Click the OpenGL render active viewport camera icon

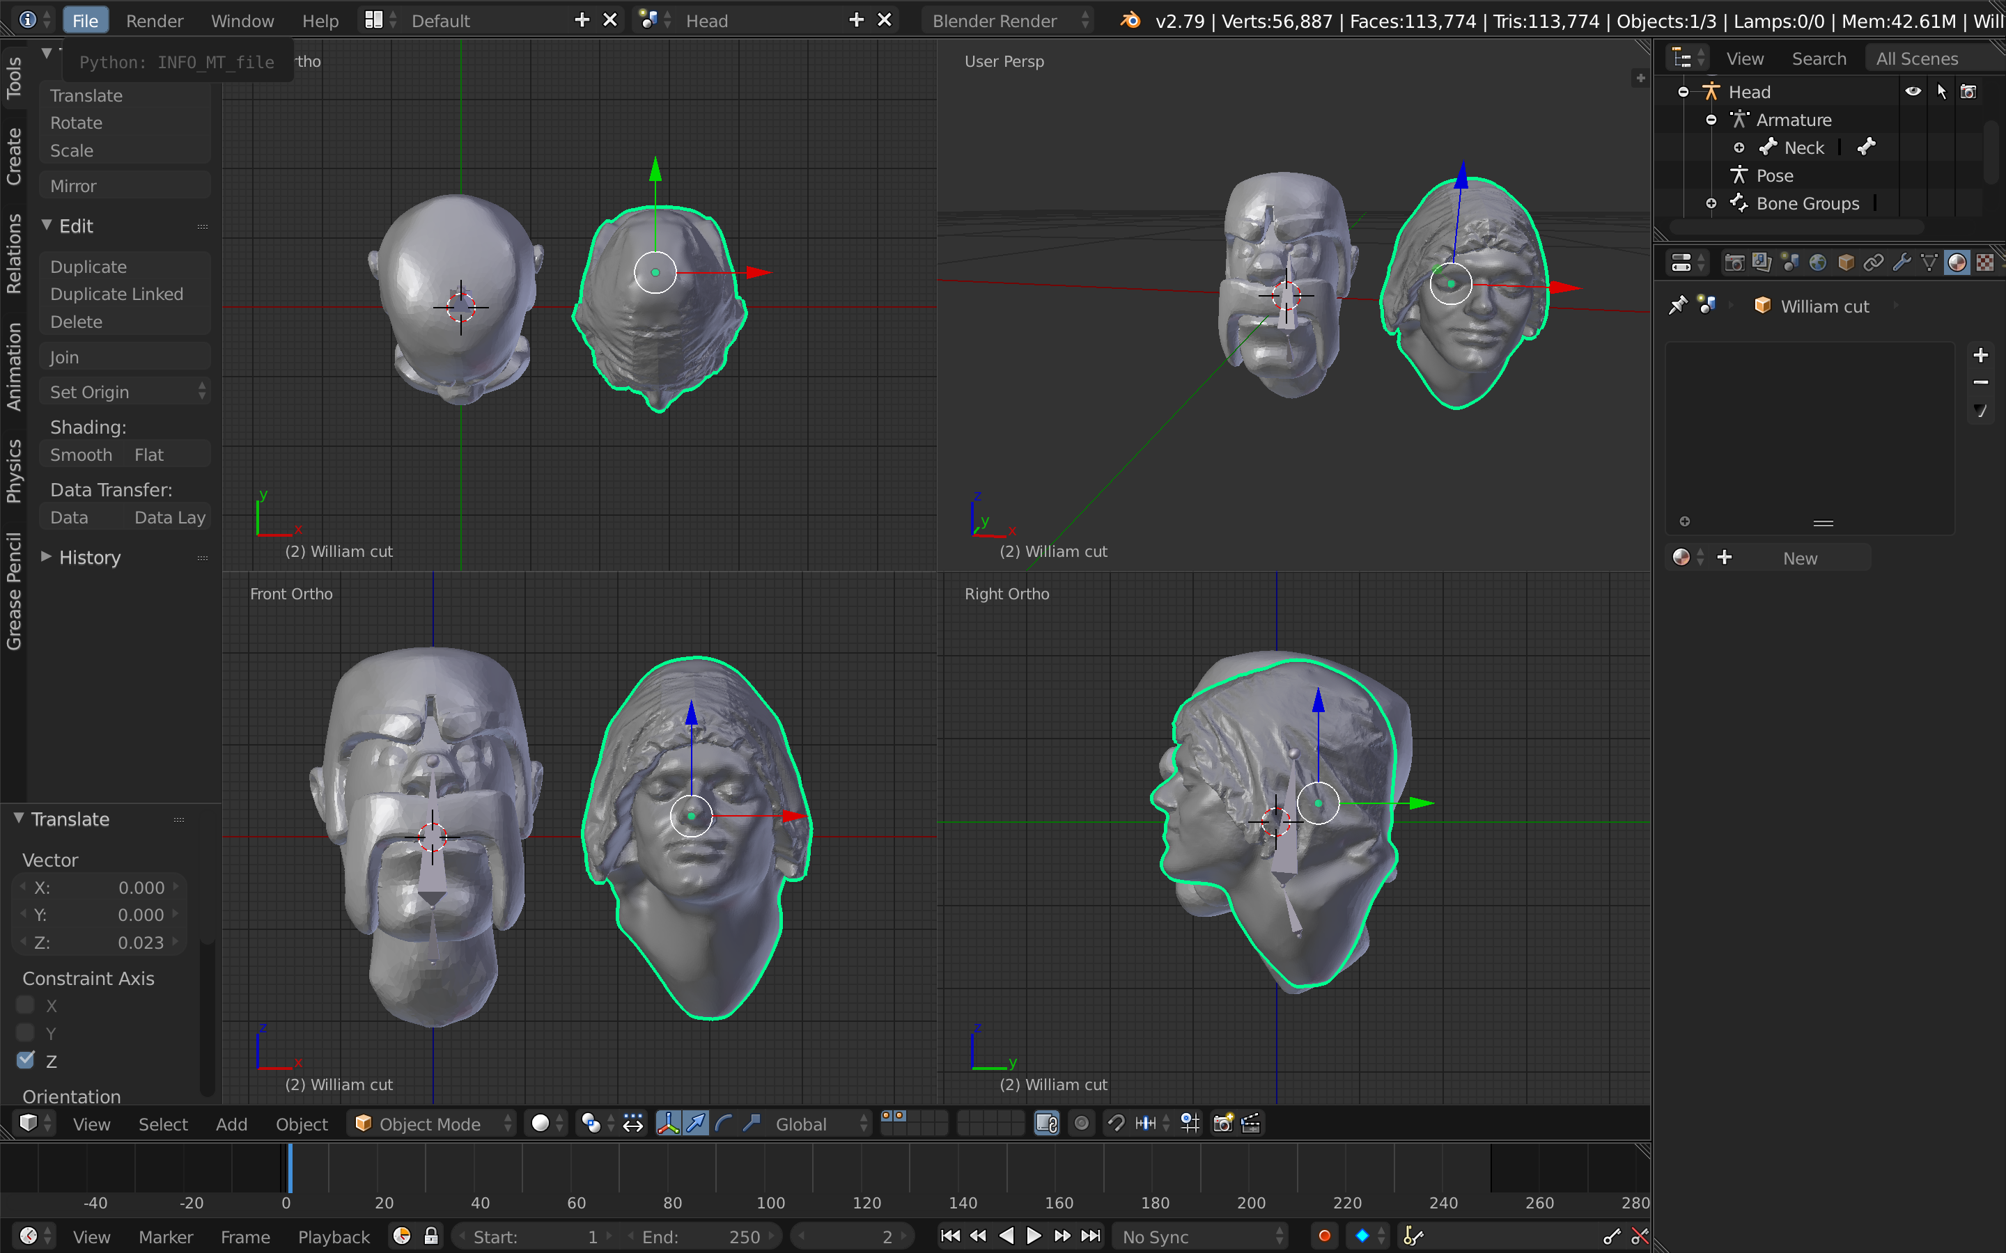(1222, 1123)
